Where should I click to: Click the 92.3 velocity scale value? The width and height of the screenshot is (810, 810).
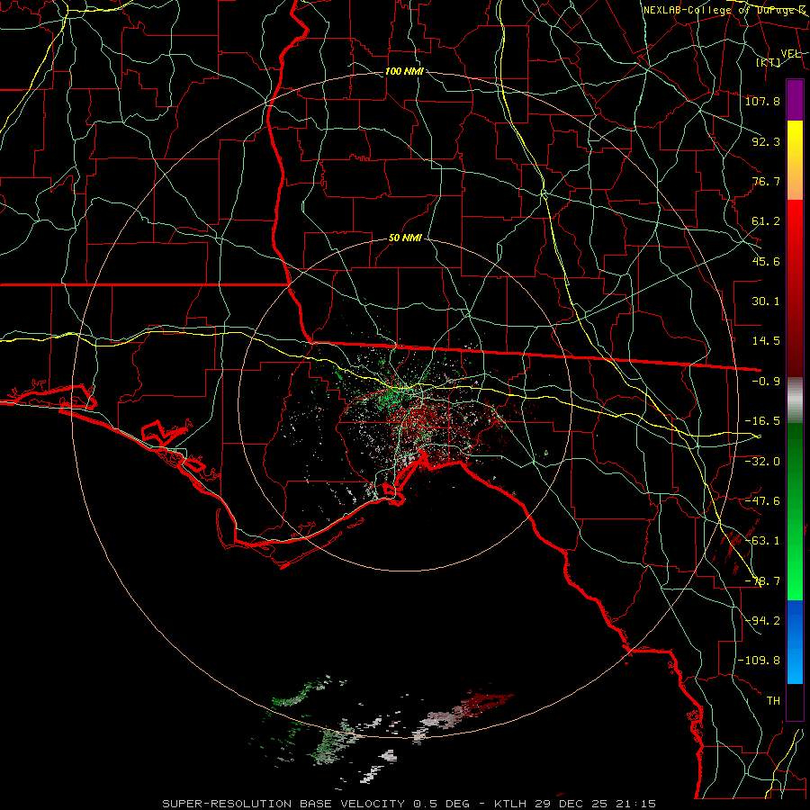coord(766,141)
